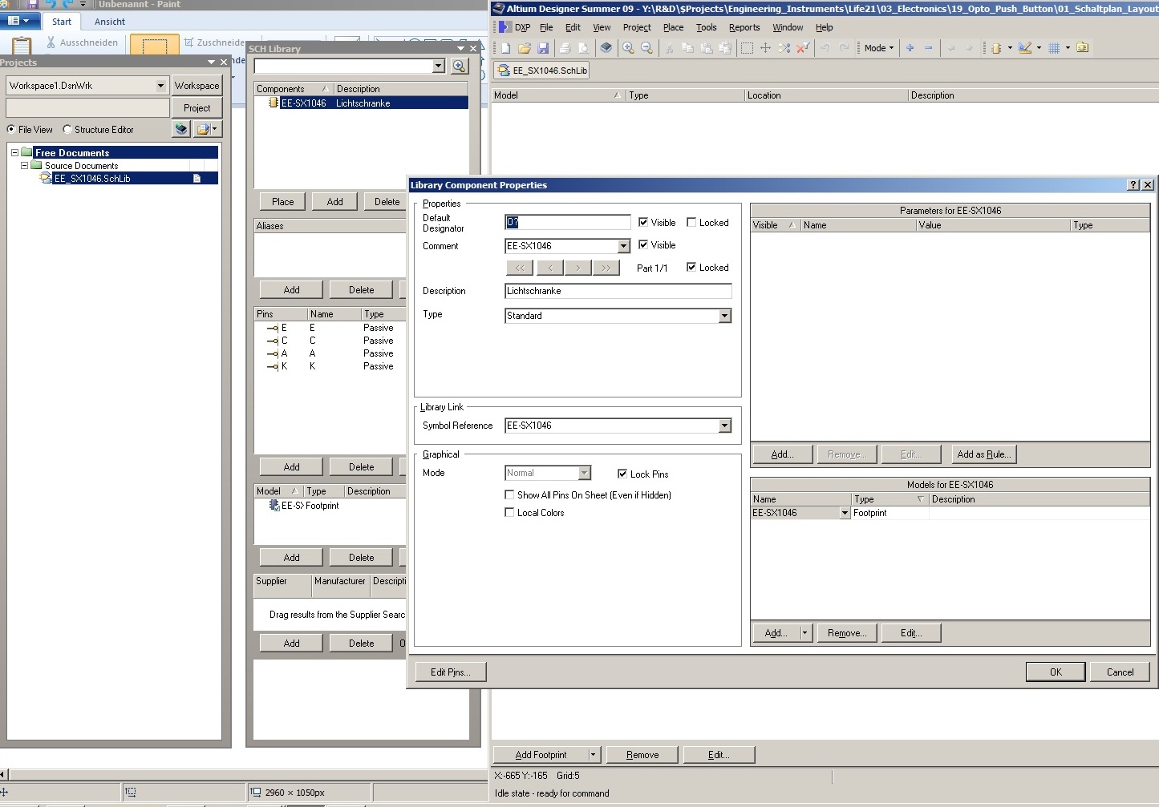Open the Mode dropdown in Altium toolbar
This screenshot has width=1159, height=807.
click(878, 48)
